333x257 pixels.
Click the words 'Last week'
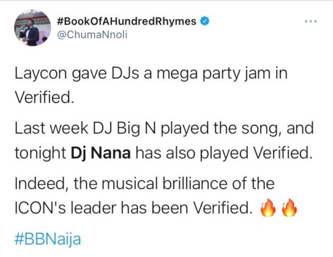51,128
